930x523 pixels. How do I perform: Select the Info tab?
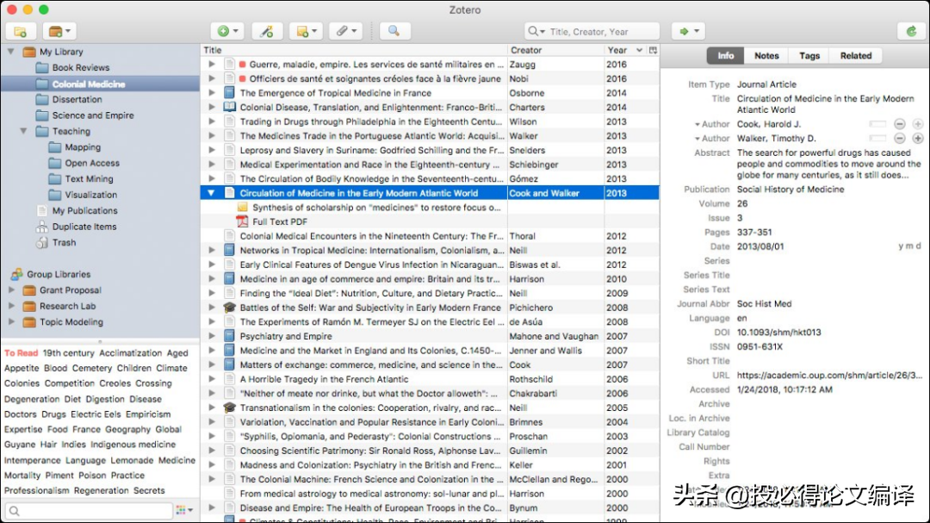[725, 56]
